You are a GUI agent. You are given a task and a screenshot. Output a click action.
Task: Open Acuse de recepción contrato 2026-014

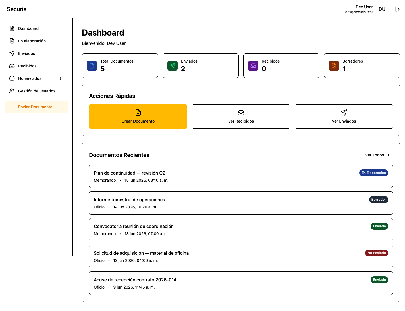tap(241, 283)
